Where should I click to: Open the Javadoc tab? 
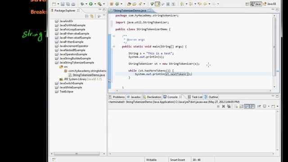(x=134, y=97)
